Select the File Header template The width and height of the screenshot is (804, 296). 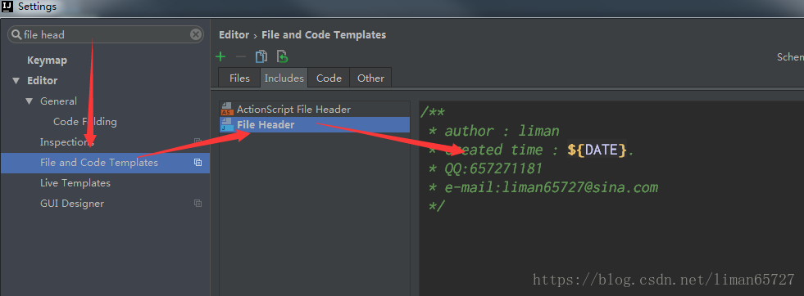pyautogui.click(x=315, y=125)
